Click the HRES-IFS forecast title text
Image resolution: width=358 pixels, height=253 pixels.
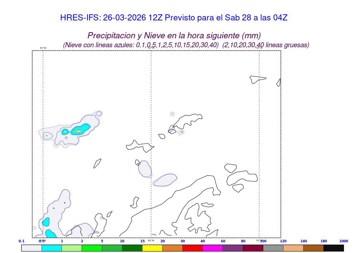coord(174,18)
